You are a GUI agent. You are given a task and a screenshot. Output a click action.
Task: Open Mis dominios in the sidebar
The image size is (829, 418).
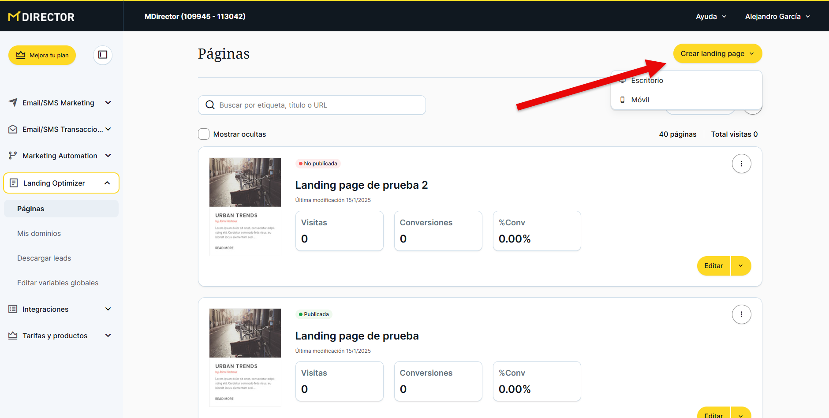click(x=39, y=233)
